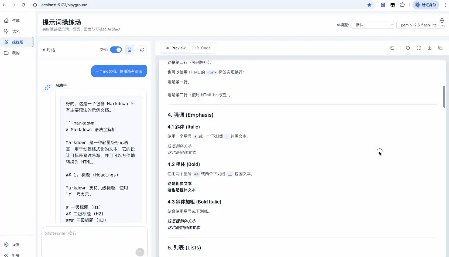Open 我的 folder section in sidebar

17,53
